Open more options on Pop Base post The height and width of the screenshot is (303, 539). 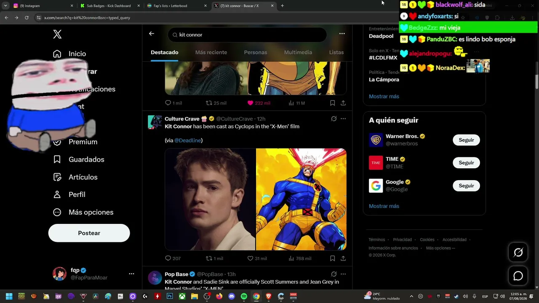click(x=343, y=274)
